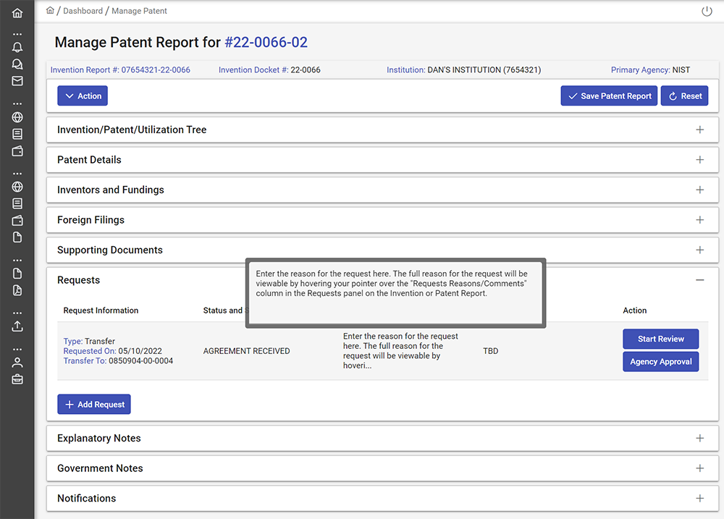Click the mail envelope icon in the sidebar
724x519 pixels.
(17, 81)
